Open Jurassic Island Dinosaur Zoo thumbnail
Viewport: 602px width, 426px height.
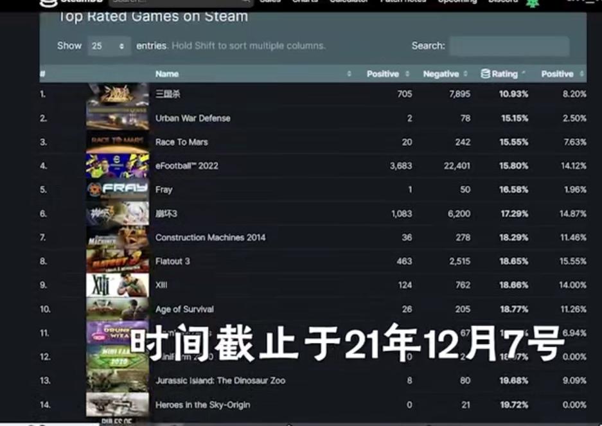pos(118,380)
